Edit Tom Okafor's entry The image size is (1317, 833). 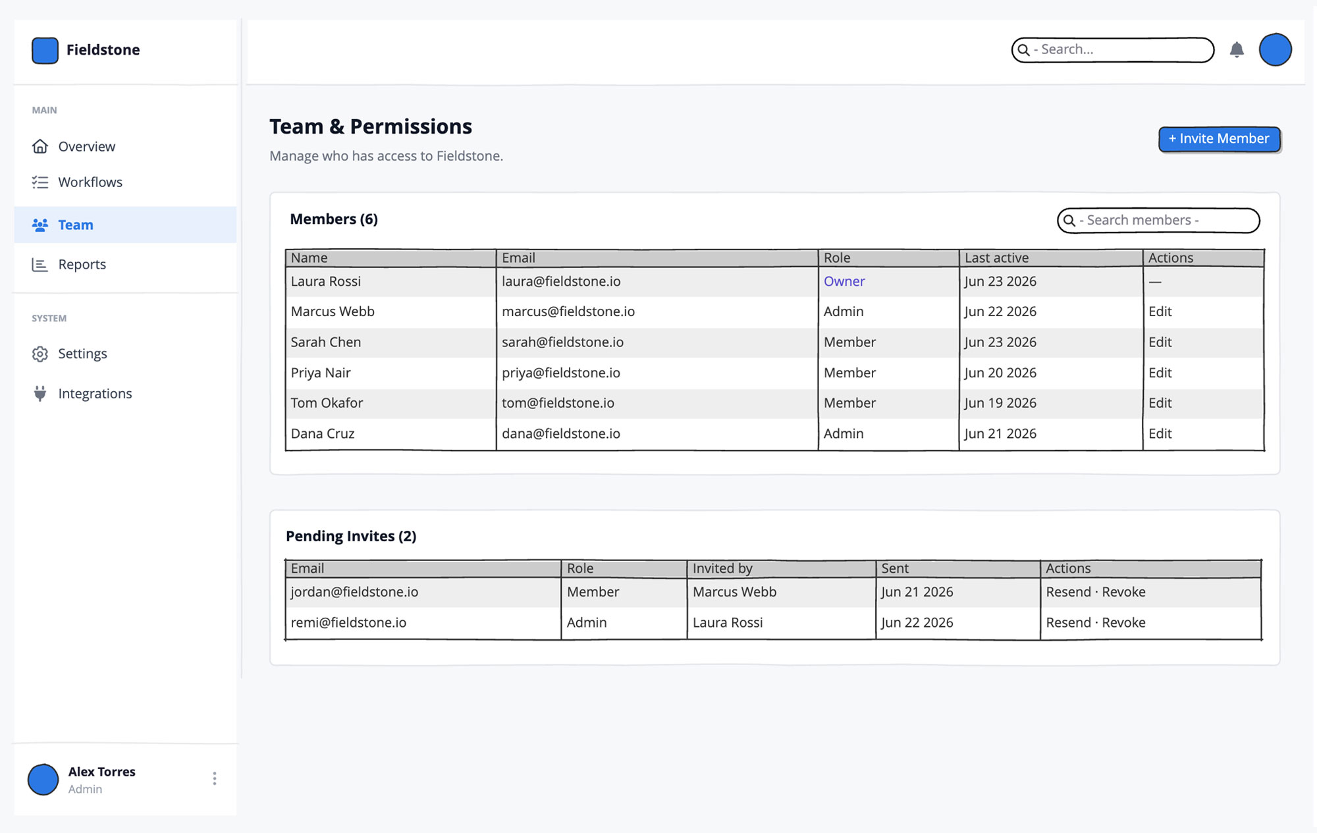coord(1160,403)
